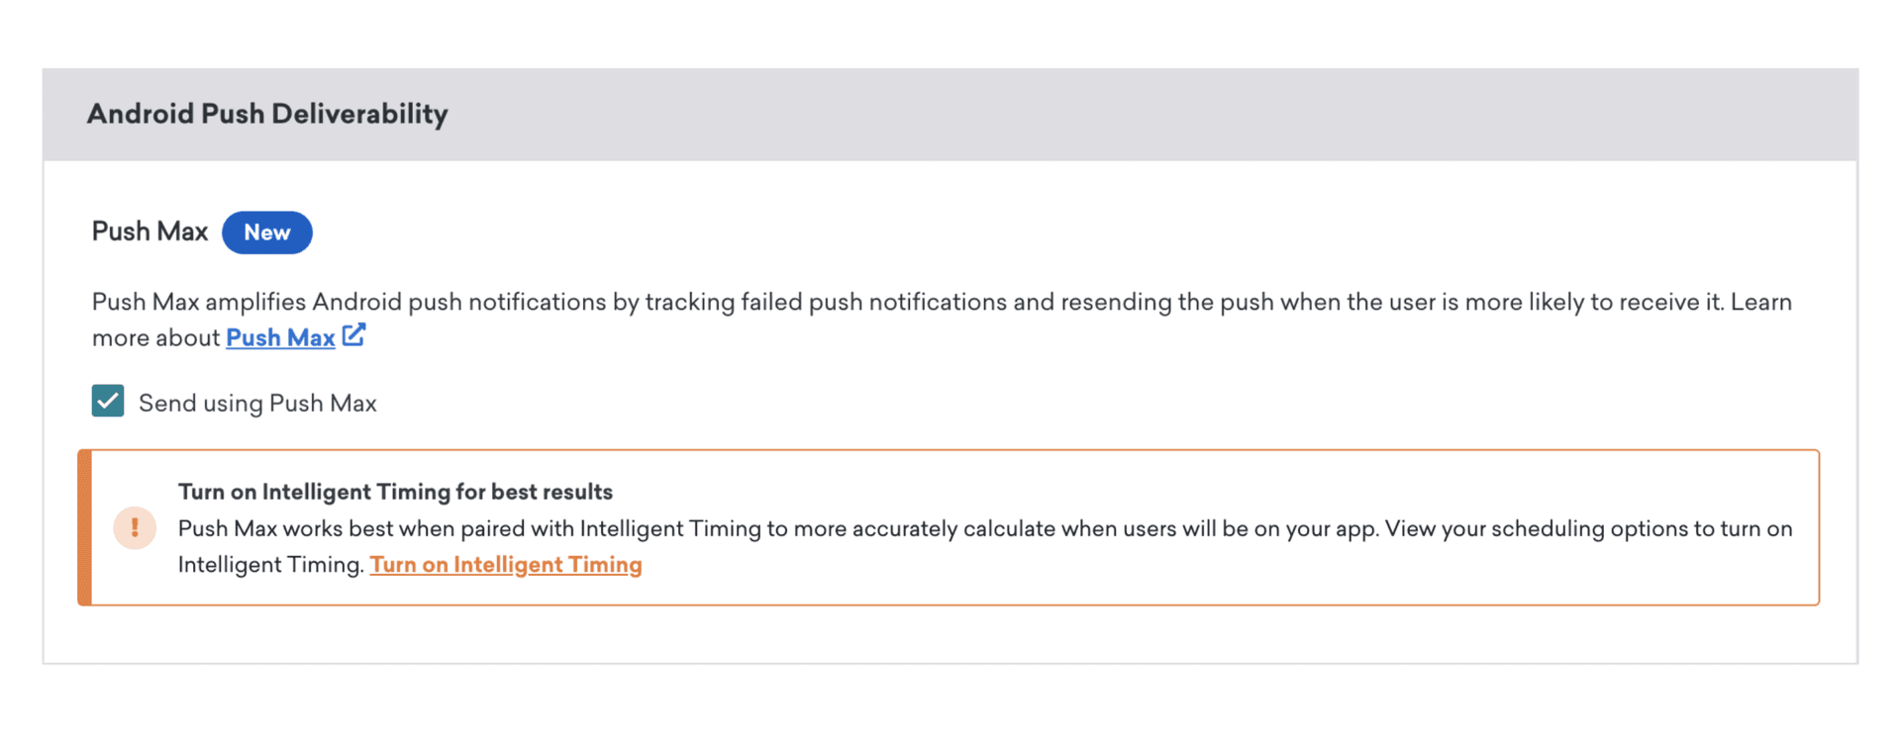Click the Push Max section heading
The width and height of the screenshot is (1901, 741).
point(150,232)
